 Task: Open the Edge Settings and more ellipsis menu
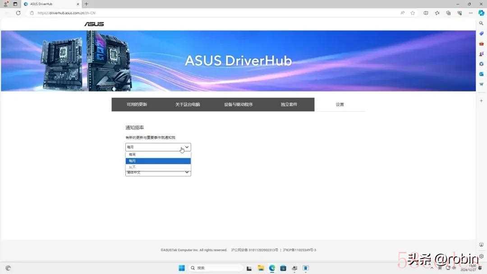coord(471,13)
